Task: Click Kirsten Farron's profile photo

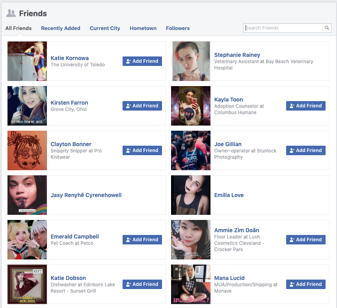Action: pyautogui.click(x=27, y=106)
